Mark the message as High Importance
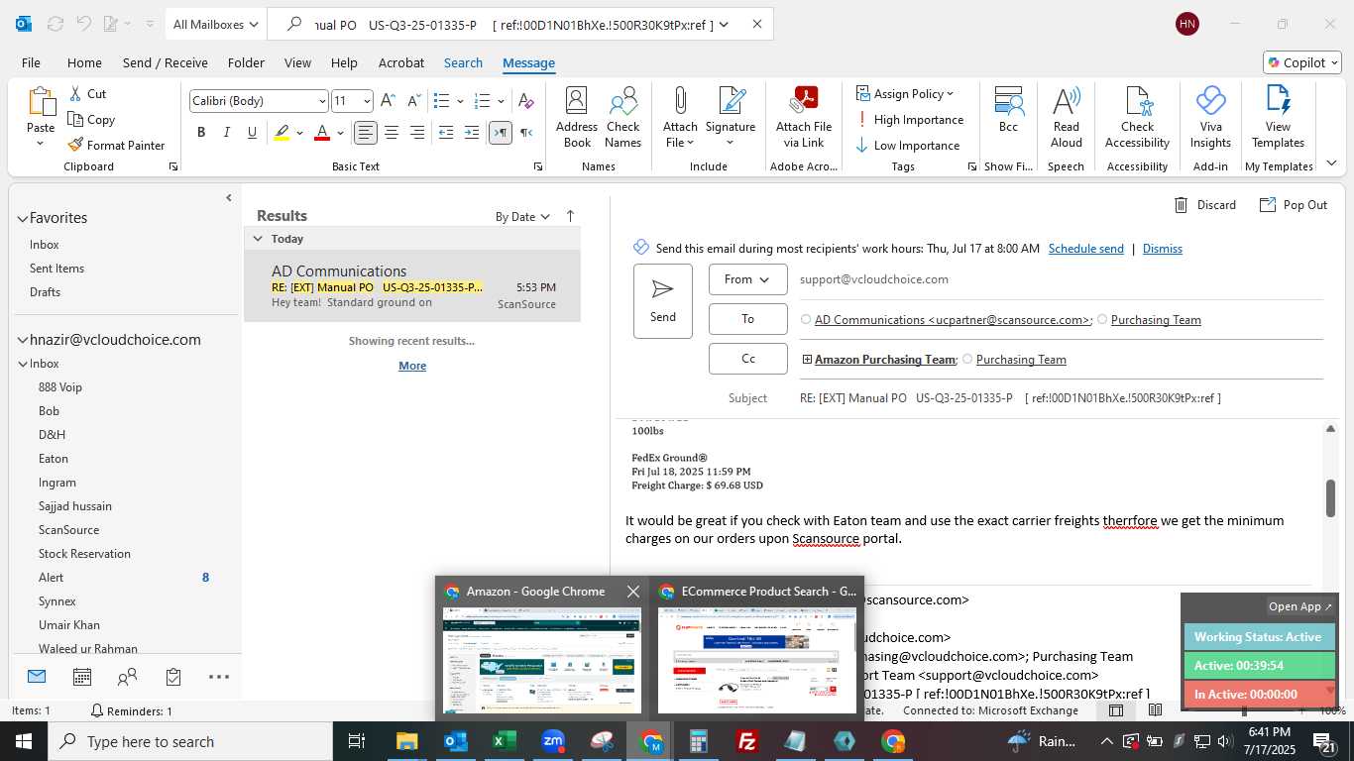Image resolution: width=1354 pixels, height=761 pixels. (909, 119)
